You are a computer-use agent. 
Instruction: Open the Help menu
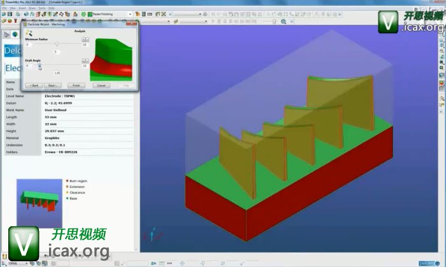point(51,8)
